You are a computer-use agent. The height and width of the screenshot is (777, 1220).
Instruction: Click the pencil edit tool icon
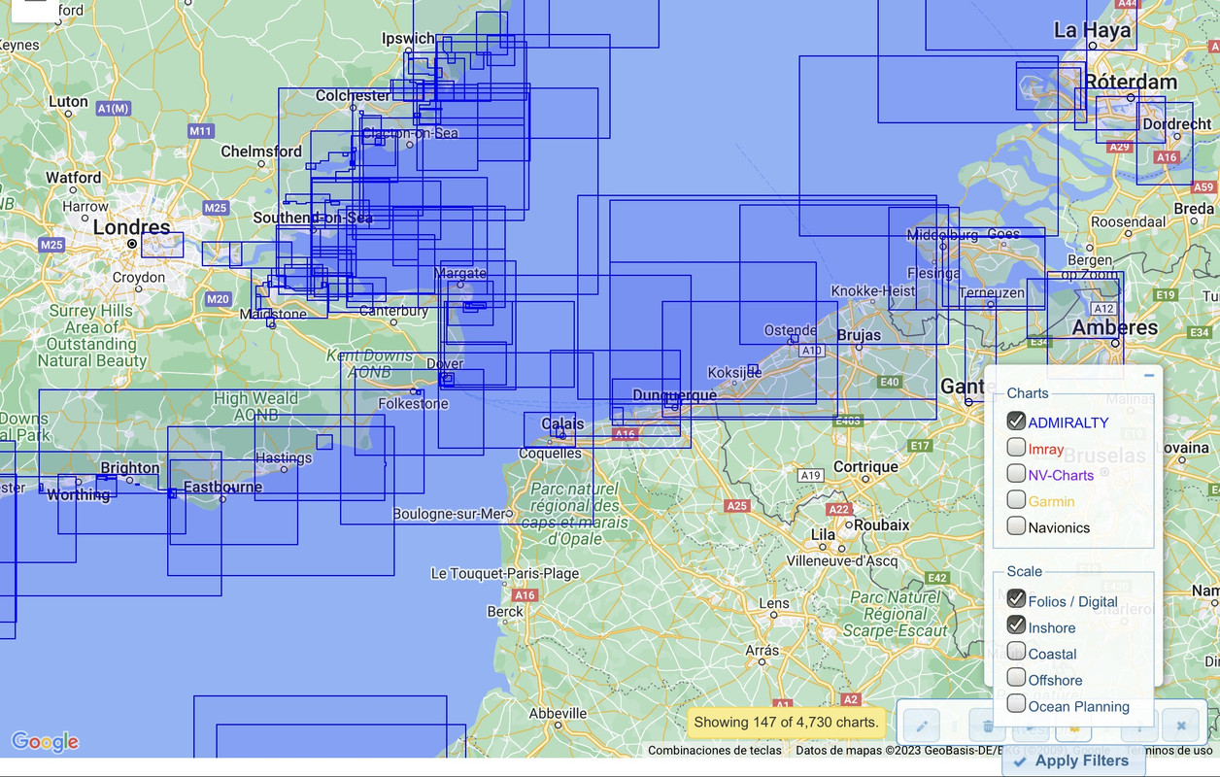click(x=922, y=726)
